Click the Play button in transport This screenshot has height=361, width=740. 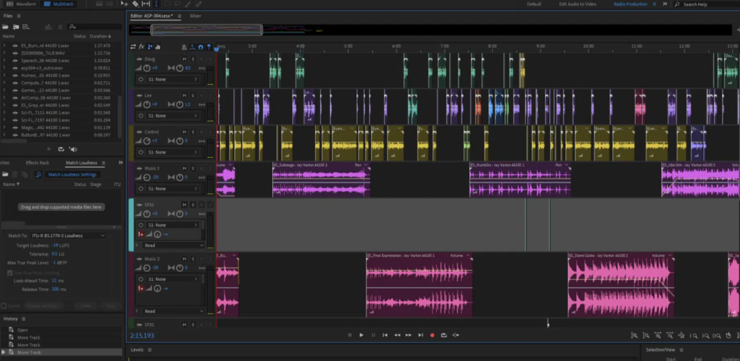361,335
